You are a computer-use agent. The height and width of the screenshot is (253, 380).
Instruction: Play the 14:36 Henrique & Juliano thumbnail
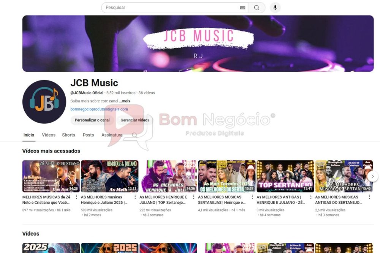tap(168, 176)
